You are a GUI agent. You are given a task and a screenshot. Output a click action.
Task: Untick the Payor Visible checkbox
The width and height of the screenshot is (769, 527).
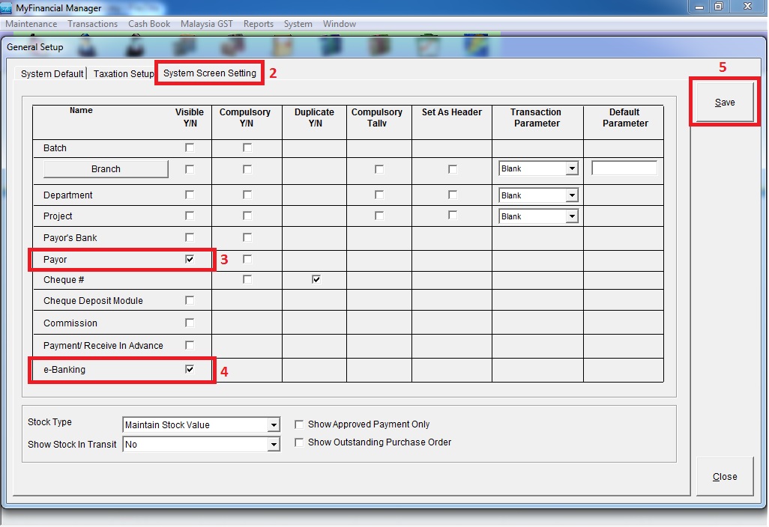pos(190,259)
